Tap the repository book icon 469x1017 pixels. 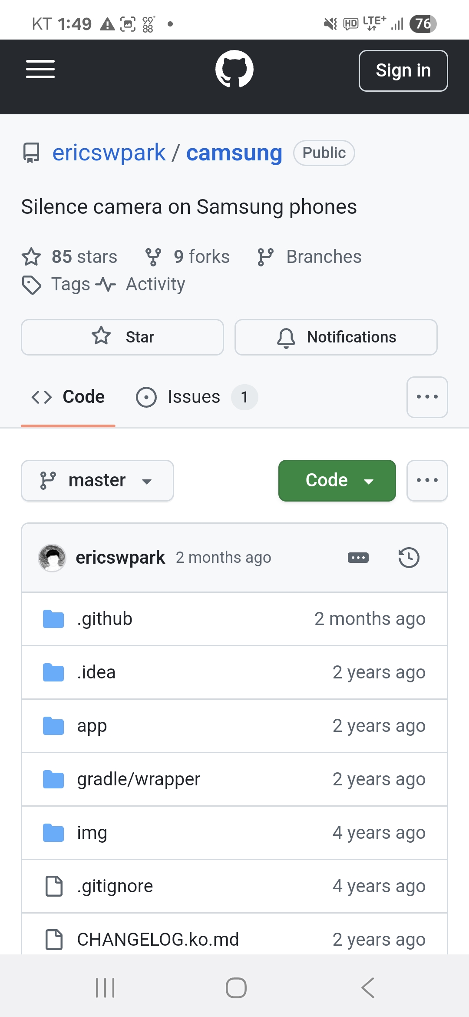[x=31, y=153]
